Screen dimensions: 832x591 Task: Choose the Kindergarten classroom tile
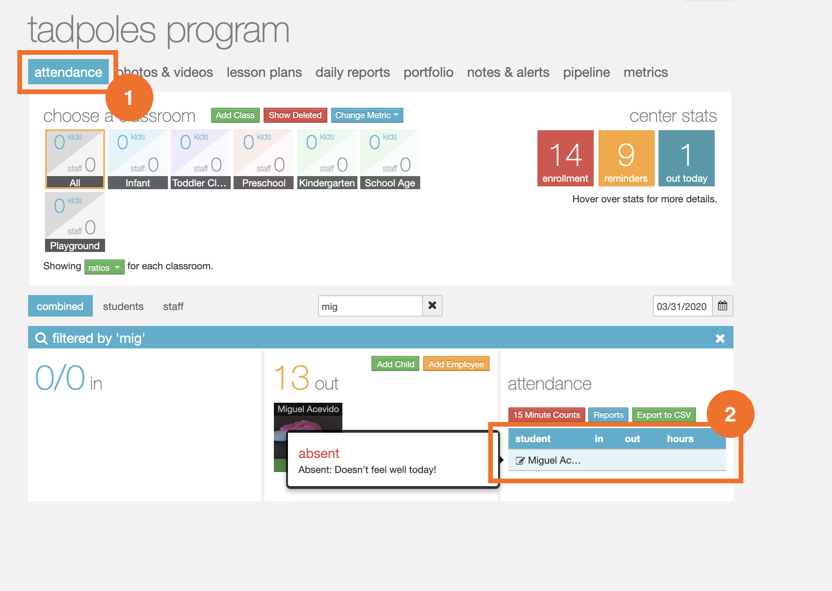327,159
